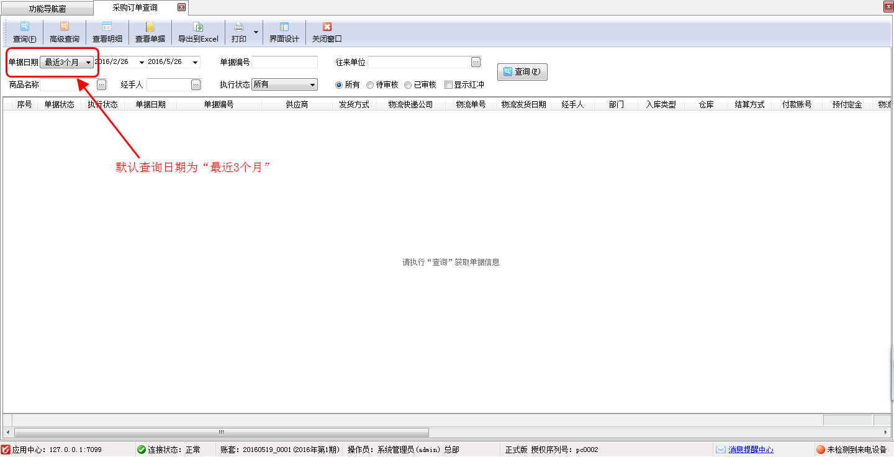Click the 打印 printer icon
Screen dimensions: 894x457
point(239,27)
